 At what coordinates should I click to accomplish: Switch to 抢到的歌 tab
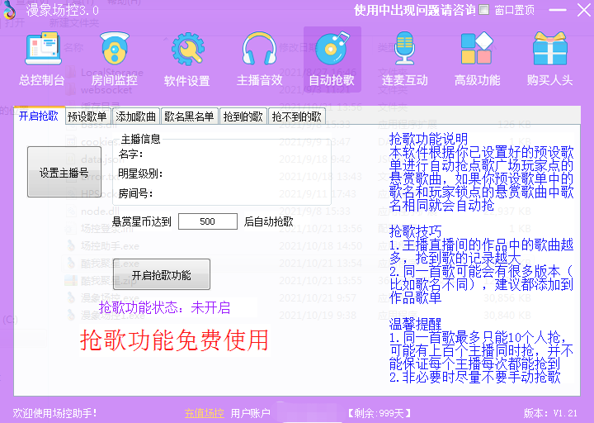[x=243, y=116]
